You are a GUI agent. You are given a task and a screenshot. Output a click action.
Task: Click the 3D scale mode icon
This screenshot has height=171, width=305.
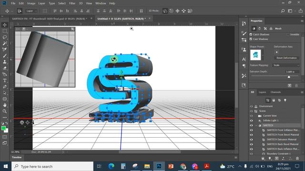coord(190,11)
